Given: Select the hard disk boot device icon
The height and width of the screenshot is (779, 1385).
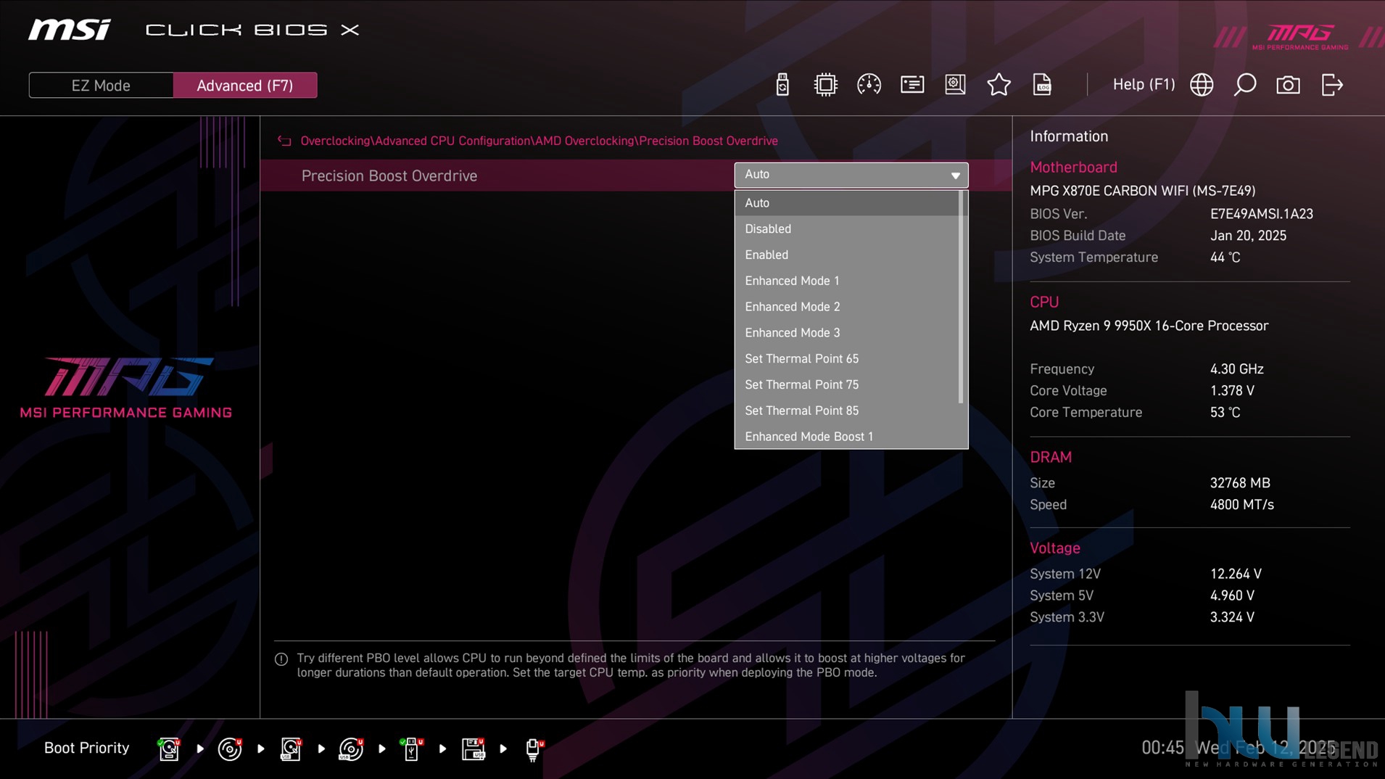Looking at the screenshot, I should (x=169, y=749).
